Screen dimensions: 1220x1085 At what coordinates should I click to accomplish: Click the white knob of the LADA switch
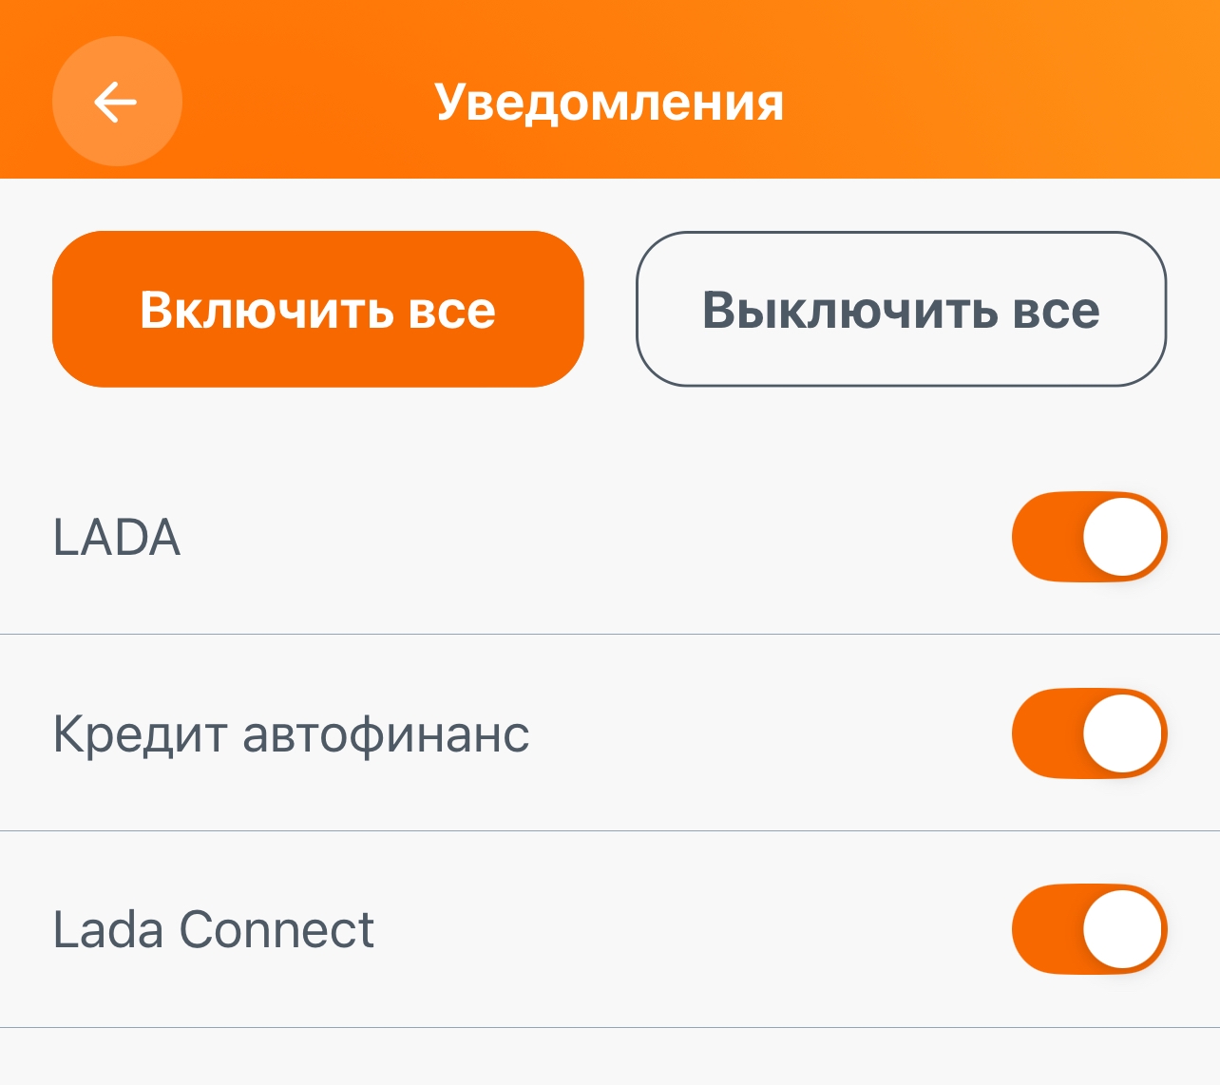coord(1123,537)
